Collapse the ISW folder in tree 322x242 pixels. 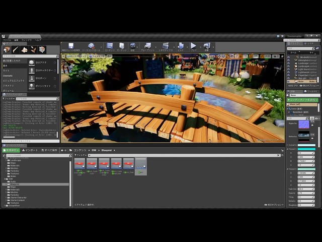coord(5,179)
